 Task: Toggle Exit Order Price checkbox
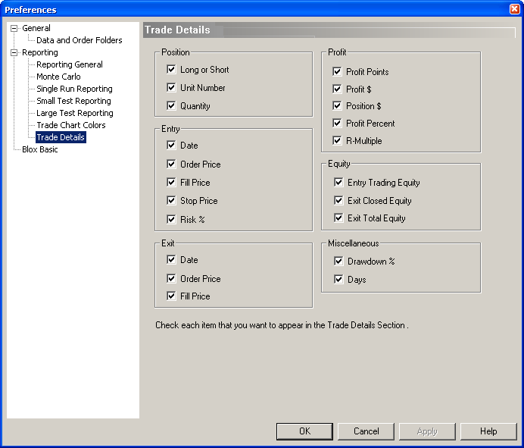pos(171,278)
